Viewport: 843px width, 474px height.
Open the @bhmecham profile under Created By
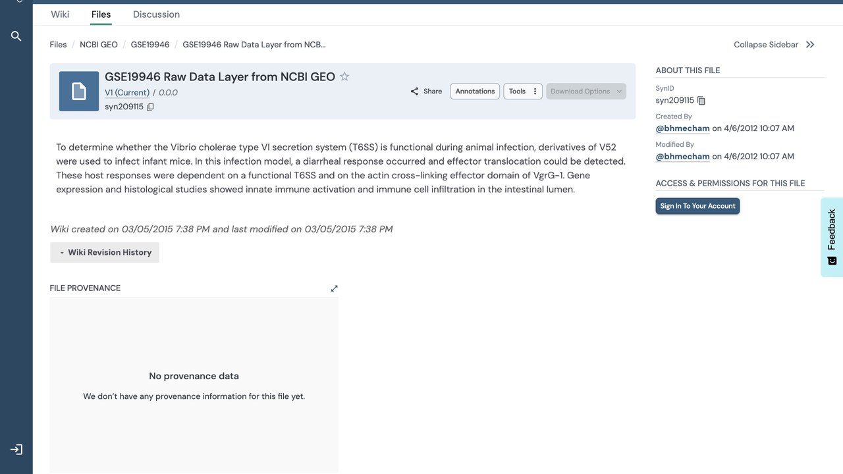[682, 128]
